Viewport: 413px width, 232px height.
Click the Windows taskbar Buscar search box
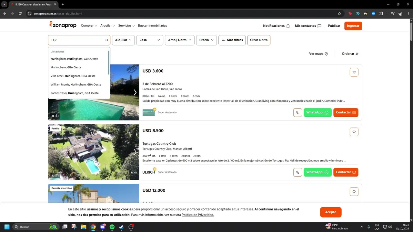pyautogui.click(x=36, y=227)
